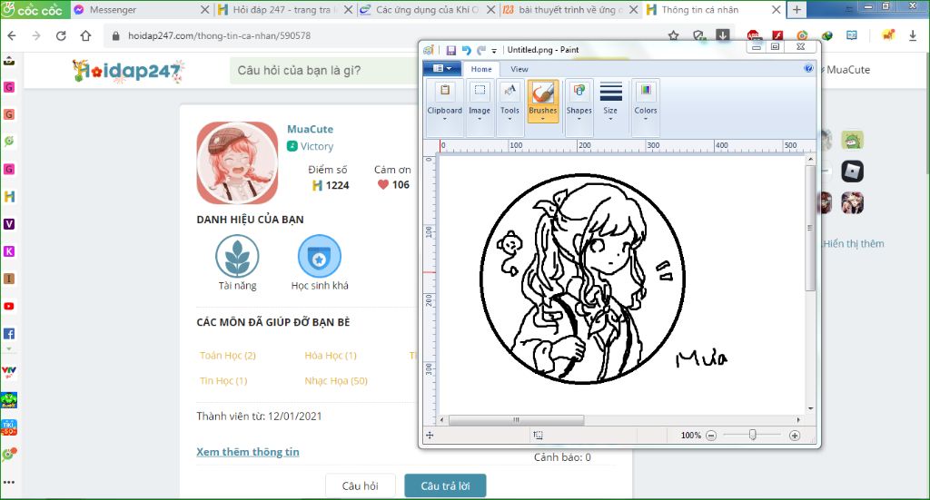Click the Câu hỏi button
This screenshot has width=930, height=500.
[x=360, y=485]
